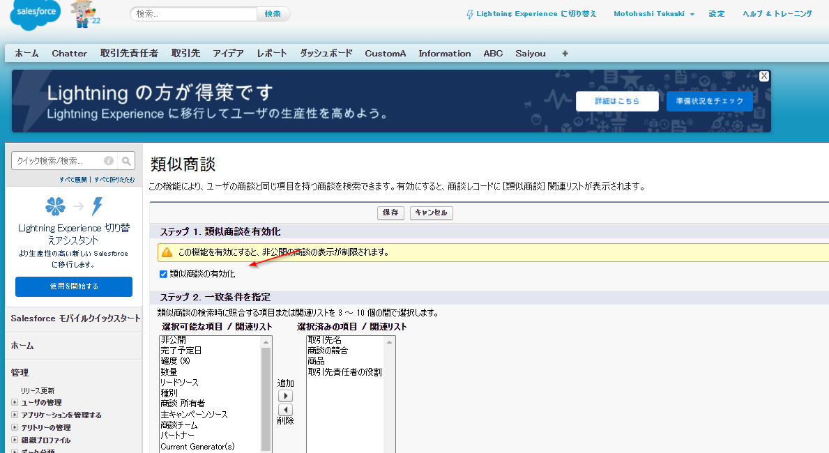
Task: Switch to the Chatter tab
Action: [x=69, y=53]
